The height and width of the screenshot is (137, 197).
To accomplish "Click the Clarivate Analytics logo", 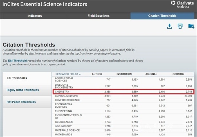I will pos(182,4).
